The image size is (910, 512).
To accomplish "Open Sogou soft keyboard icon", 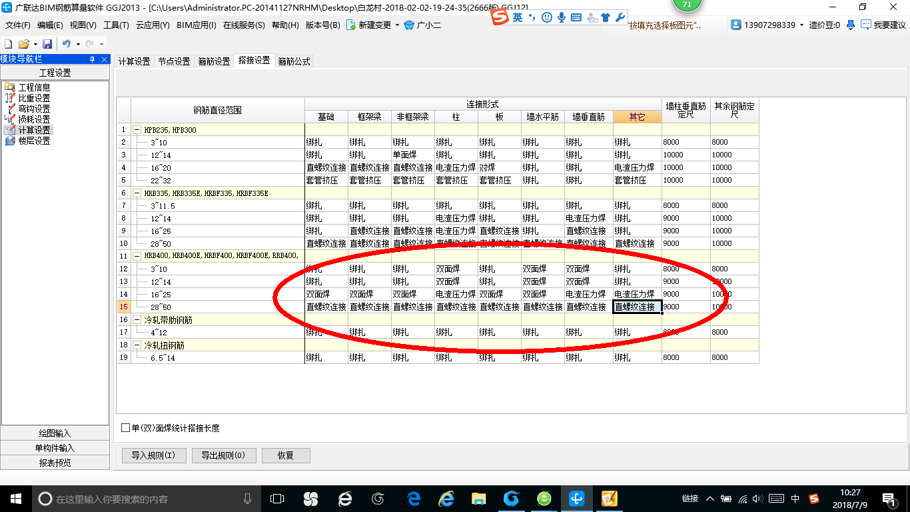I will [576, 17].
